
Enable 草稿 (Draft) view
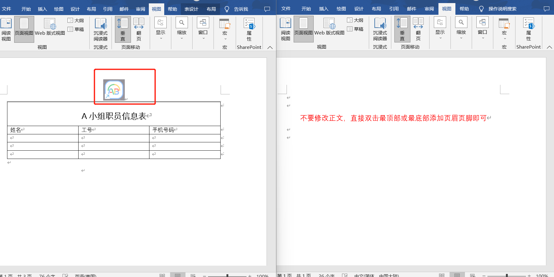76,29
